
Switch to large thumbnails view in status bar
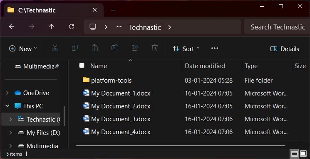303,154
